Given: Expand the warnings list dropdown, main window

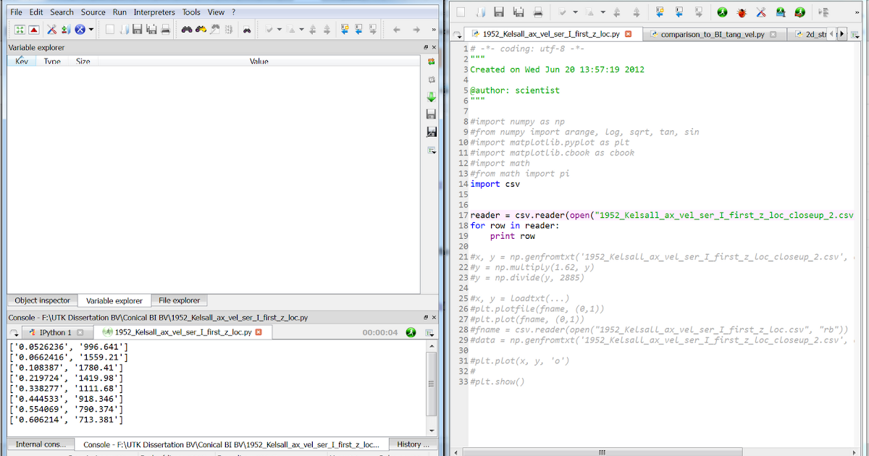Looking at the screenshot, I should 301,30.
